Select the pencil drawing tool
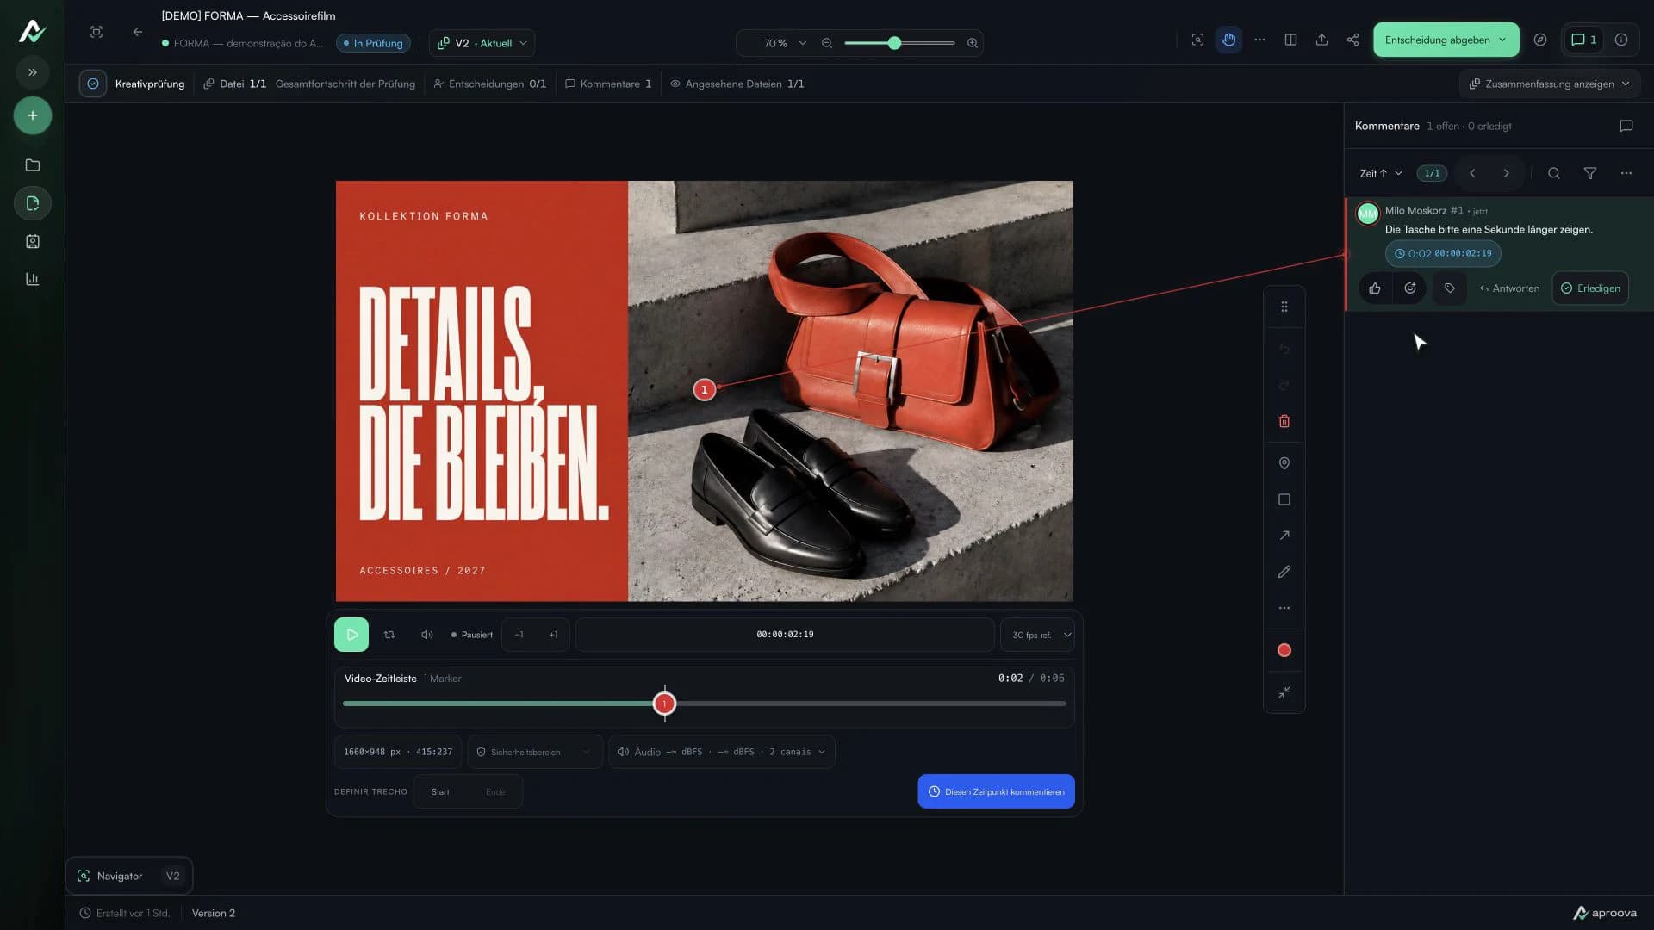The image size is (1654, 930). point(1284,572)
